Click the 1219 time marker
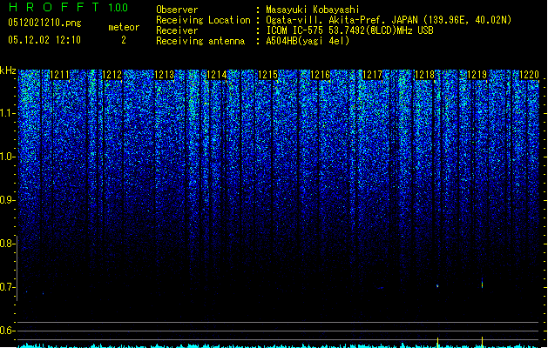The width and height of the screenshot is (548, 348). tap(477, 75)
